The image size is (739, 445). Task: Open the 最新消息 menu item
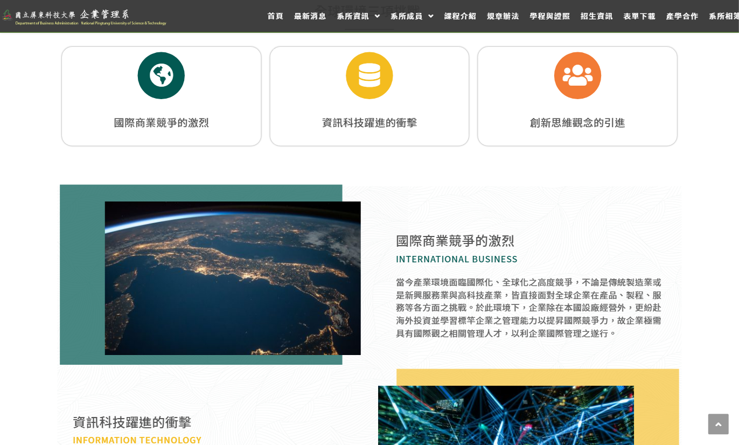coord(310,16)
